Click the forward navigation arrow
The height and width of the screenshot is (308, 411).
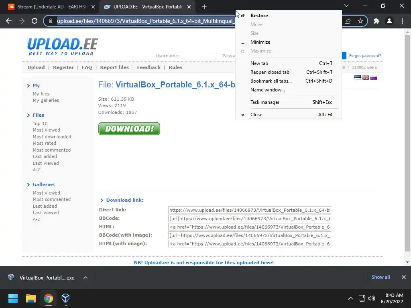[x=22, y=21]
